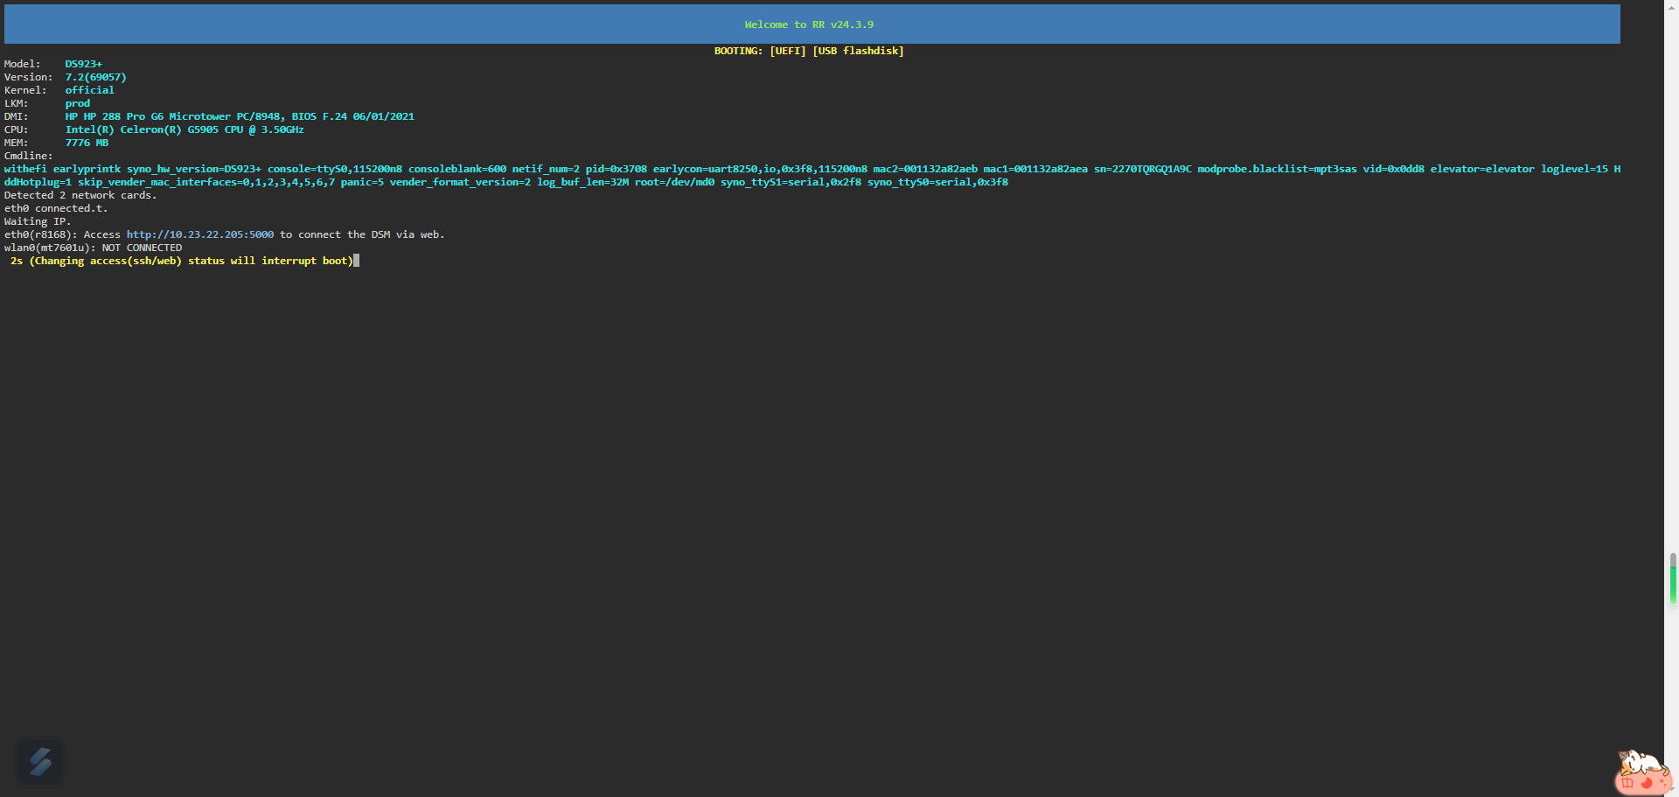
Task: Click the Detected 2 network cards line
Action: (x=80, y=195)
